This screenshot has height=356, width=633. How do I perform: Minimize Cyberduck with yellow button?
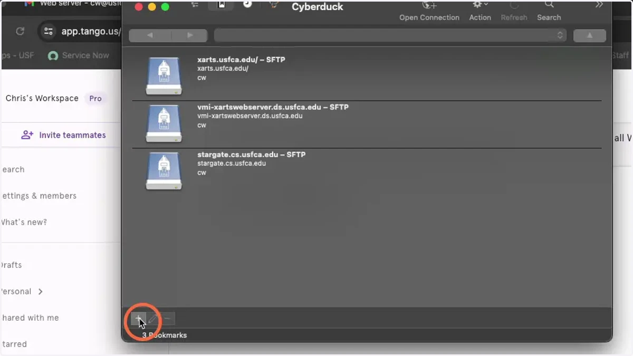tap(152, 7)
